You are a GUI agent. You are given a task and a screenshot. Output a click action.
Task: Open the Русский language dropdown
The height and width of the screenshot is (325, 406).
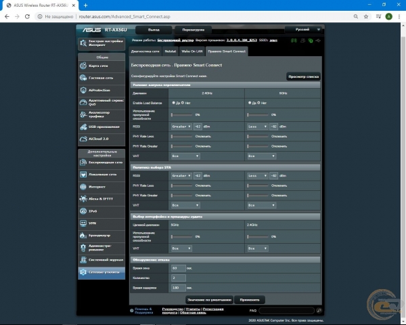pyautogui.click(x=304, y=30)
